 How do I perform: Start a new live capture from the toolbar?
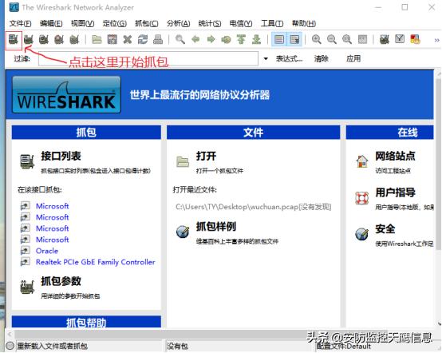coord(44,39)
